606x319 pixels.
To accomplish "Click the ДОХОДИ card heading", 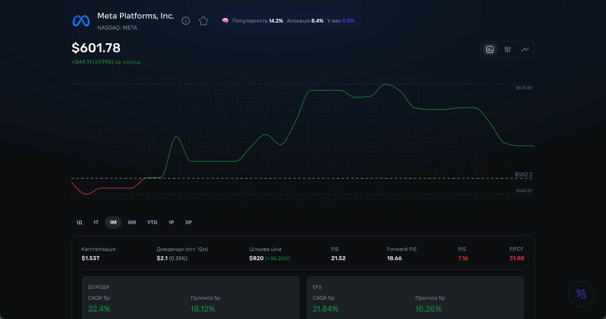I will coord(98,287).
